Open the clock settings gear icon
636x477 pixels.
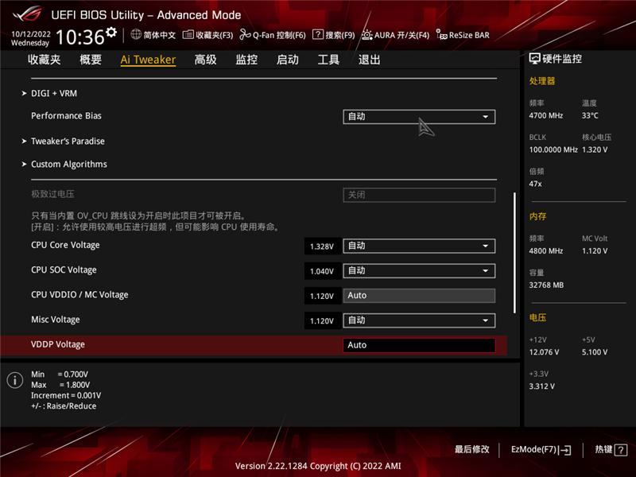(x=111, y=32)
